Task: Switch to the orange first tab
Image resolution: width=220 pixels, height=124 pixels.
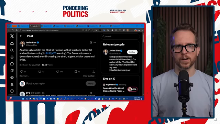Action: pos(14,26)
